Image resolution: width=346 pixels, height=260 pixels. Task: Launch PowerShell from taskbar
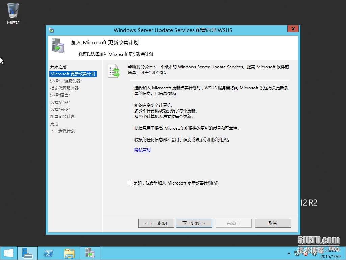pyautogui.click(x=48, y=253)
